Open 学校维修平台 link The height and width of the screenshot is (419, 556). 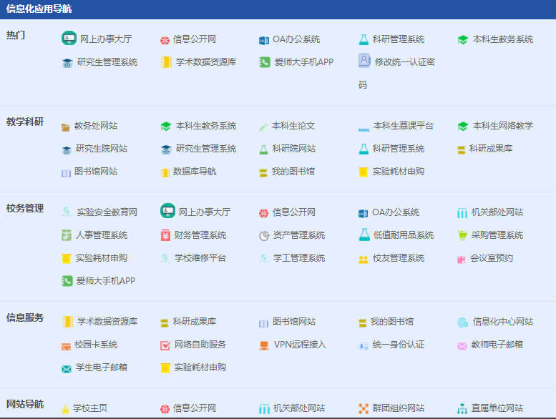200,258
